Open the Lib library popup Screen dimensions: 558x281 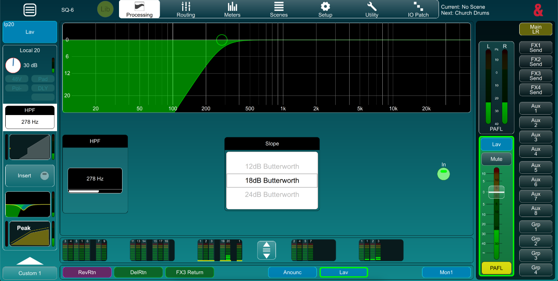click(x=105, y=9)
